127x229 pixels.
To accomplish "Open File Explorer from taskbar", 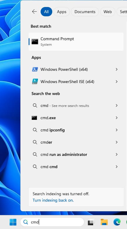I will 104,222.
